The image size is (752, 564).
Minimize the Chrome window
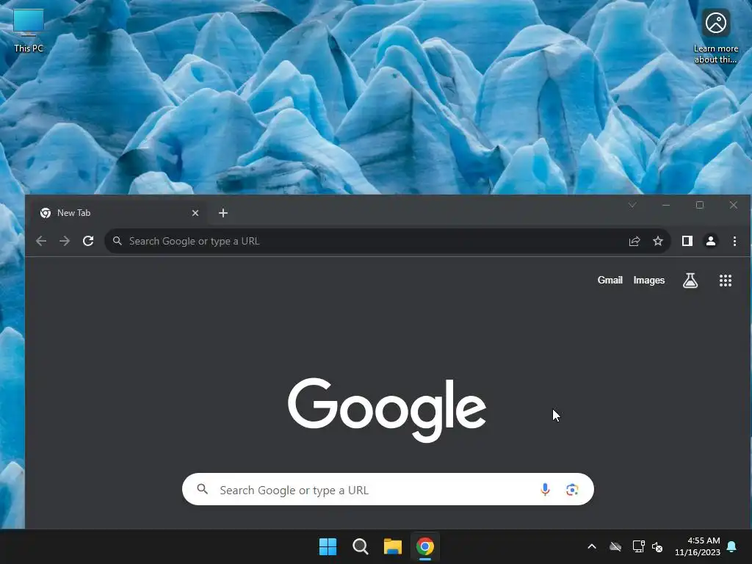[x=665, y=205]
